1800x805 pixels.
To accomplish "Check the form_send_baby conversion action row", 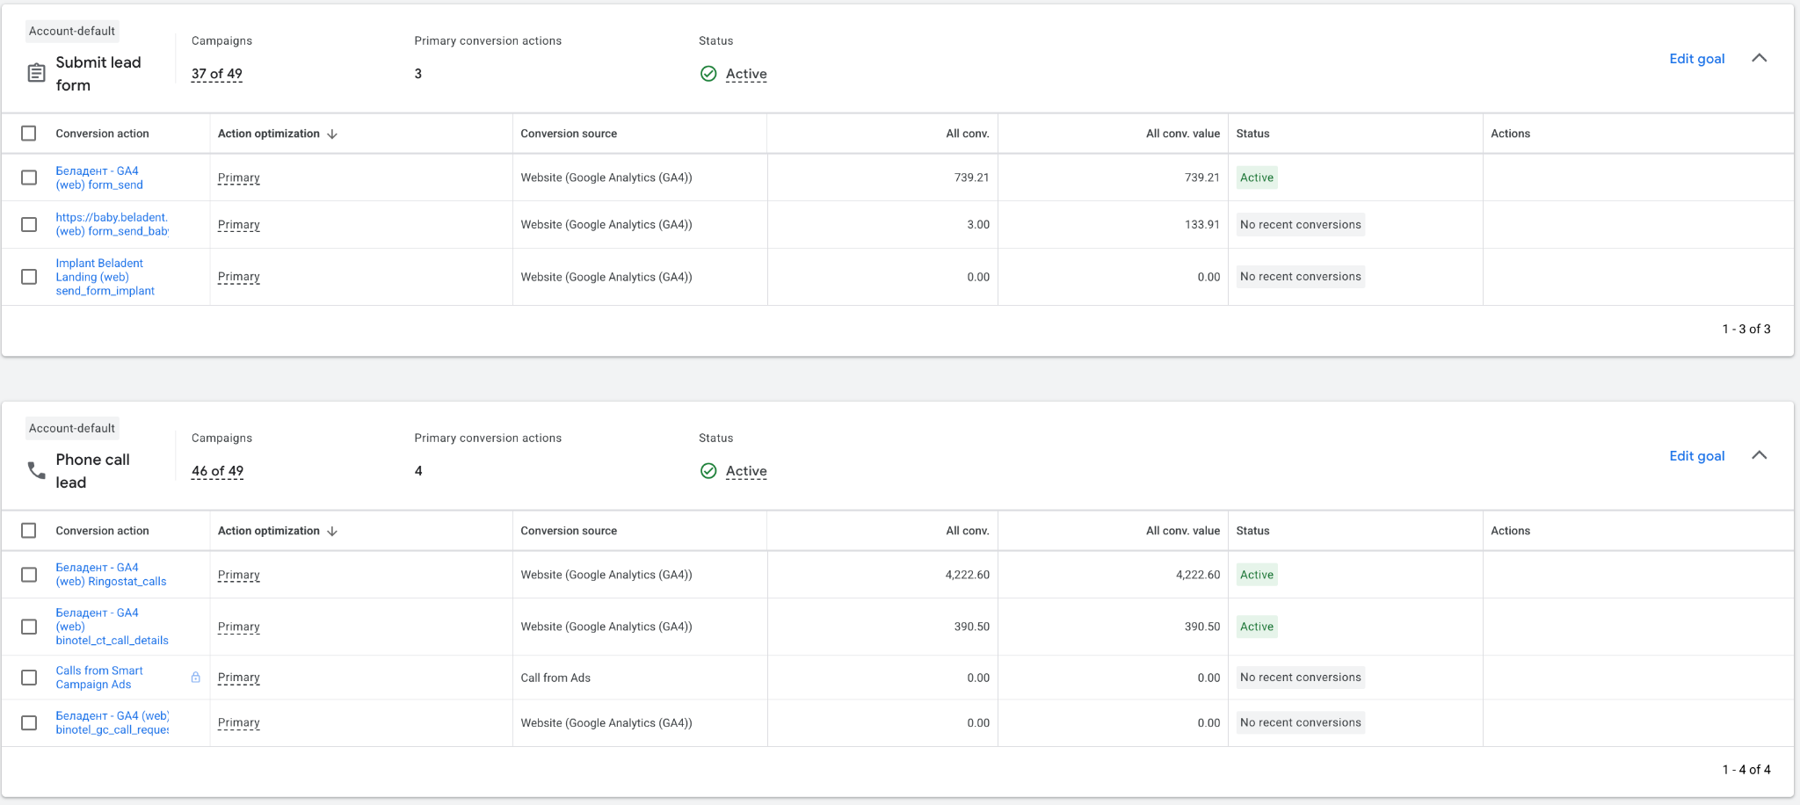I will [29, 224].
